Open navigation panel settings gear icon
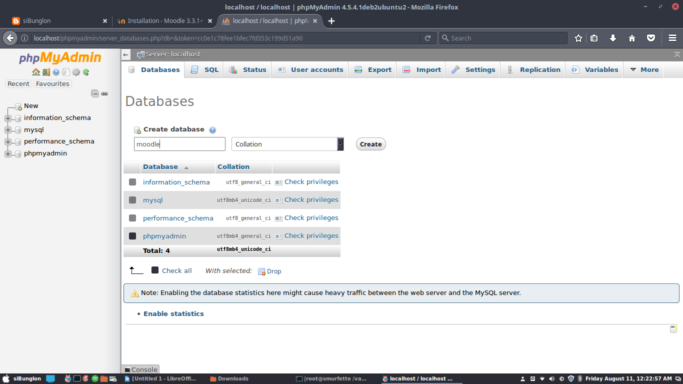This screenshot has width=683, height=384. pos(76,72)
